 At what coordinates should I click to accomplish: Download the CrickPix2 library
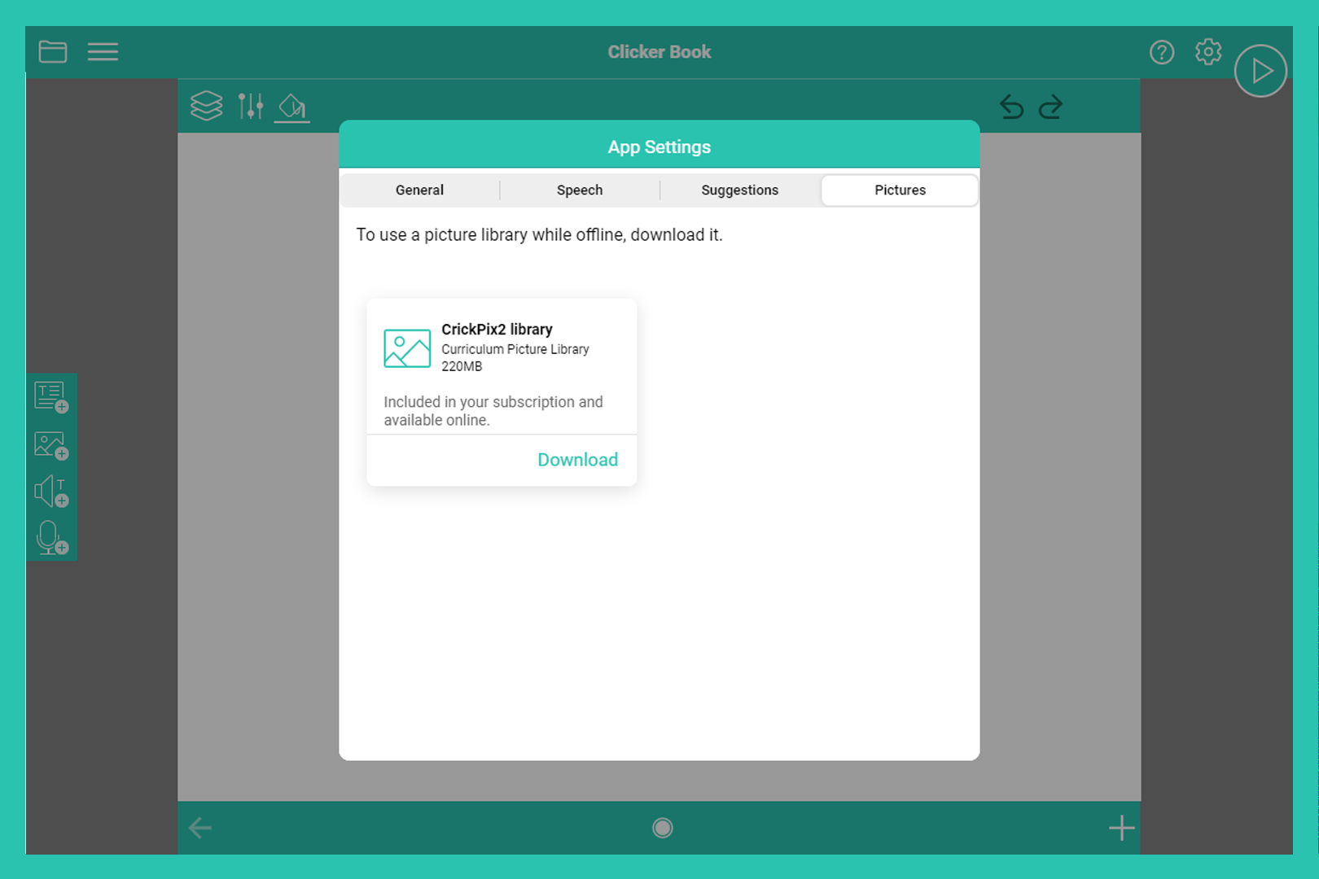[x=577, y=460]
